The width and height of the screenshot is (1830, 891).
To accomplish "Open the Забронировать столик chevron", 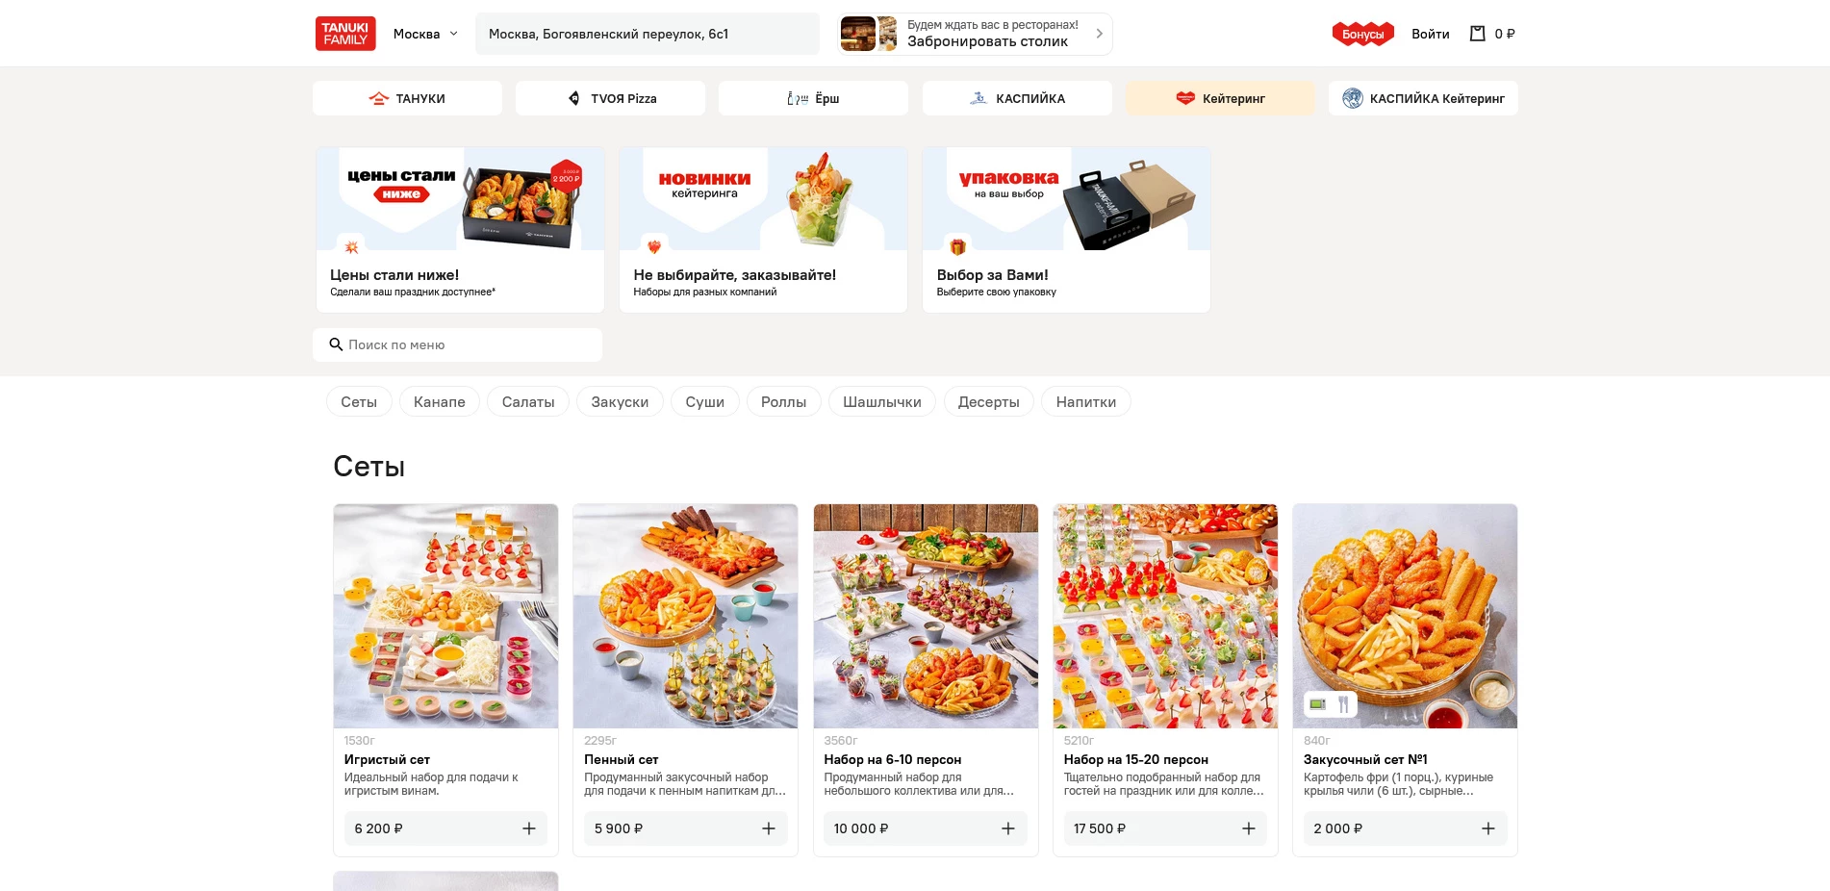I will [x=1099, y=34].
